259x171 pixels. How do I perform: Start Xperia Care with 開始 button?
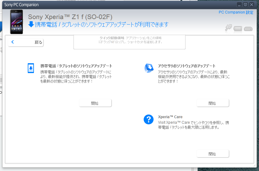point(212,154)
